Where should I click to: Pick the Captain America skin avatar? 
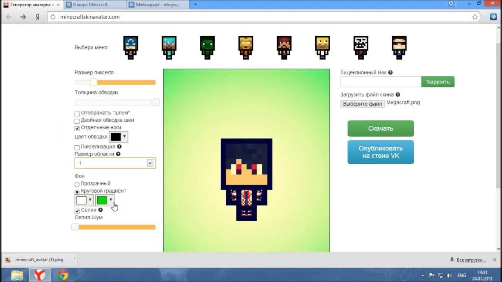(131, 47)
